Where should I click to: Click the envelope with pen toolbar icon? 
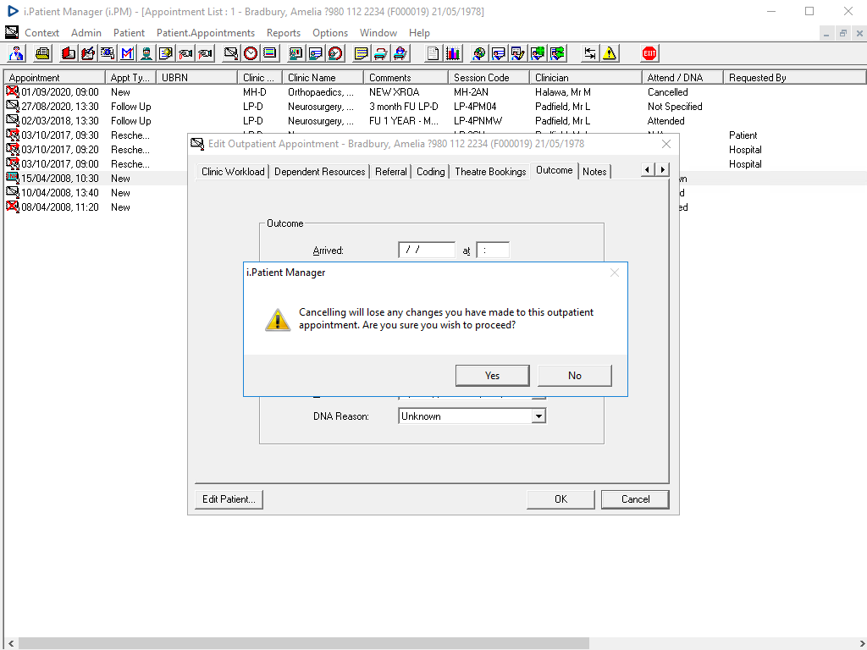(x=231, y=53)
